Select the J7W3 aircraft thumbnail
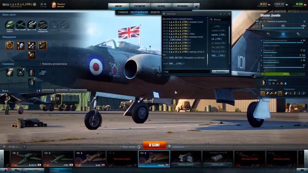 (58, 159)
